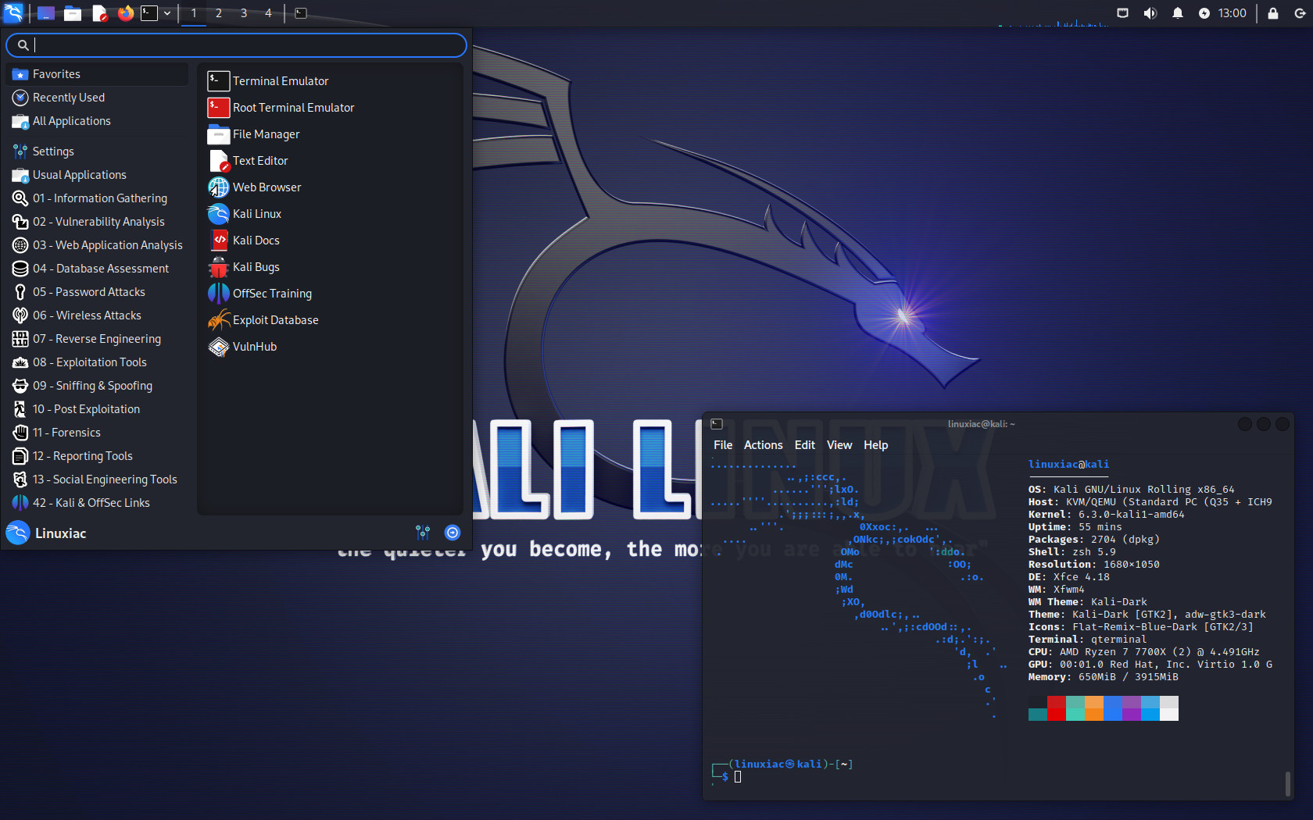The height and width of the screenshot is (820, 1313).
Task: Mute the system volume speaker icon
Action: [1150, 13]
